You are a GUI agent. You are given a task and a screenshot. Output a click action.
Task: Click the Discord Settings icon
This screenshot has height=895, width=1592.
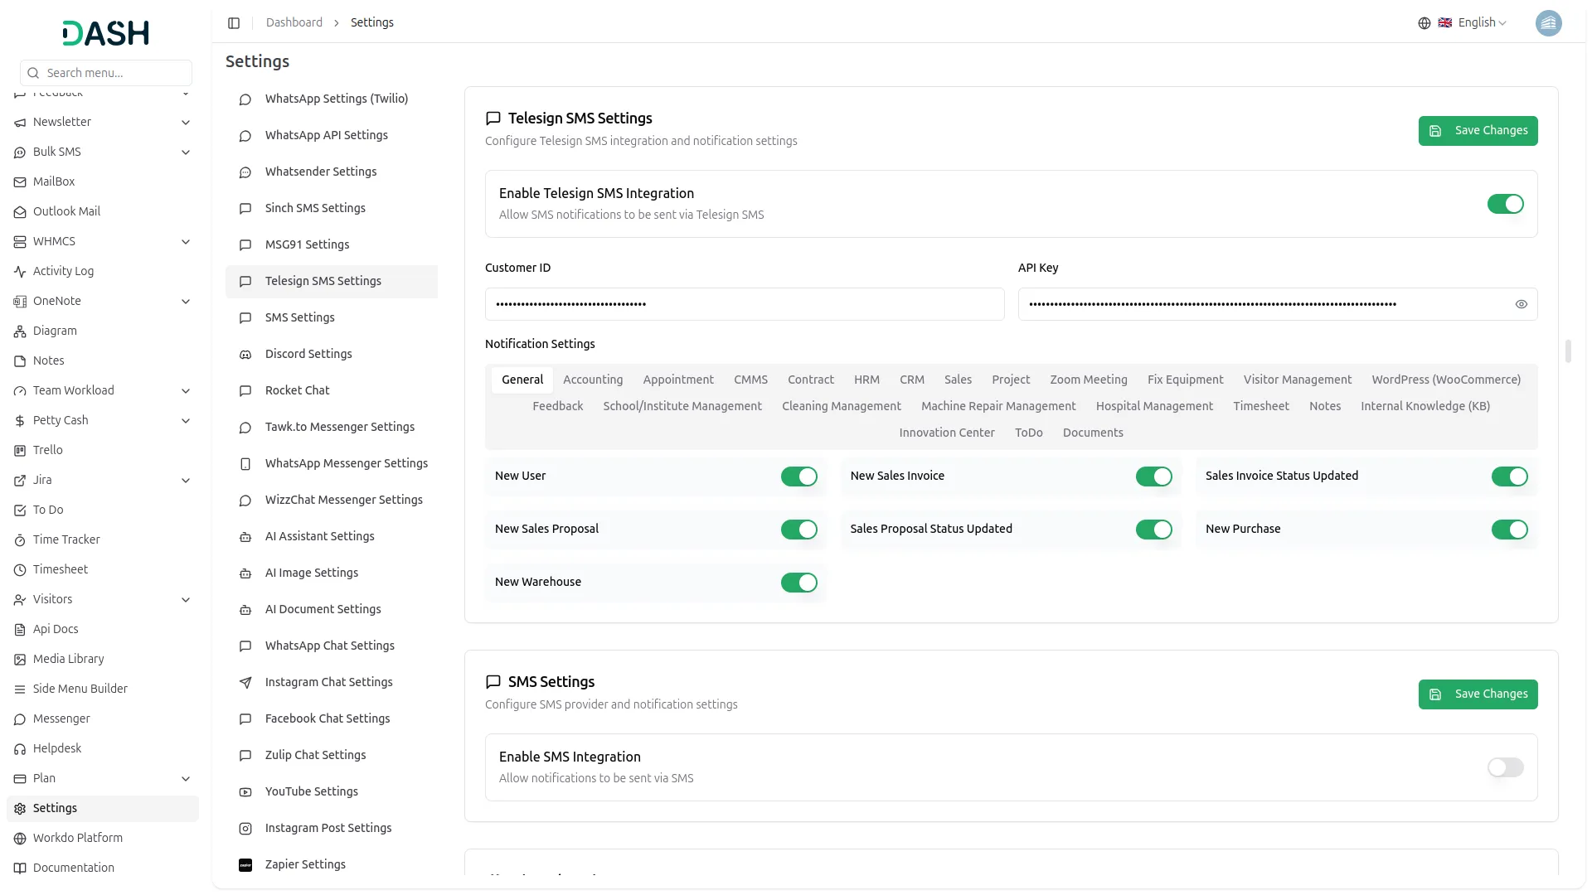[x=245, y=355]
